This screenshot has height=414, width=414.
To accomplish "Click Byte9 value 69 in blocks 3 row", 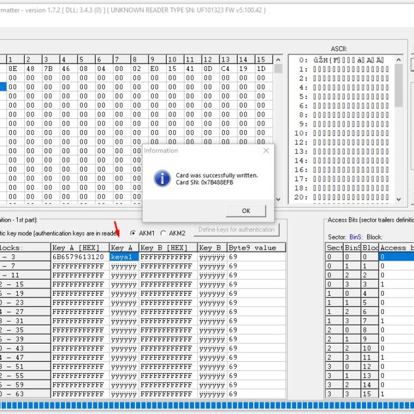I will pos(256,257).
